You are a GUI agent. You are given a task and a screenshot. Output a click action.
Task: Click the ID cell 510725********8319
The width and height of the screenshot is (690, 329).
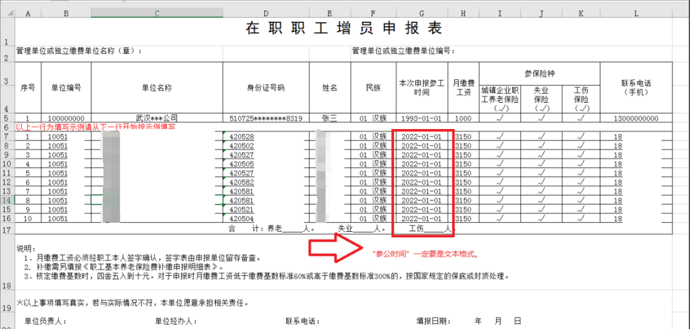tap(266, 118)
